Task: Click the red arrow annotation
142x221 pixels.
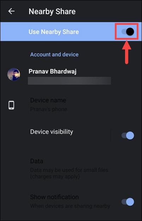Action: 126,52
